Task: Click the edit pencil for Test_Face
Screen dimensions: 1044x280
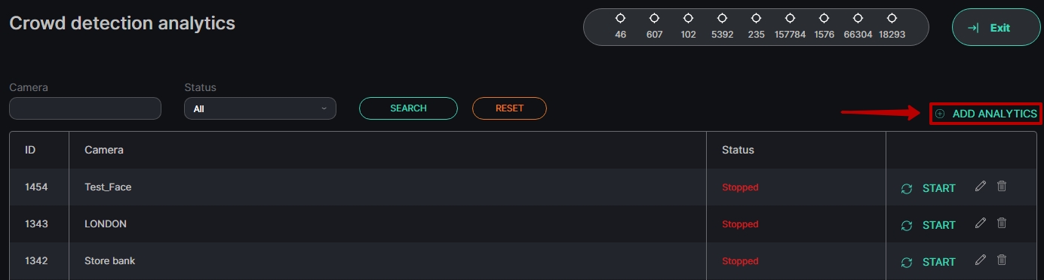Action: coord(980,186)
